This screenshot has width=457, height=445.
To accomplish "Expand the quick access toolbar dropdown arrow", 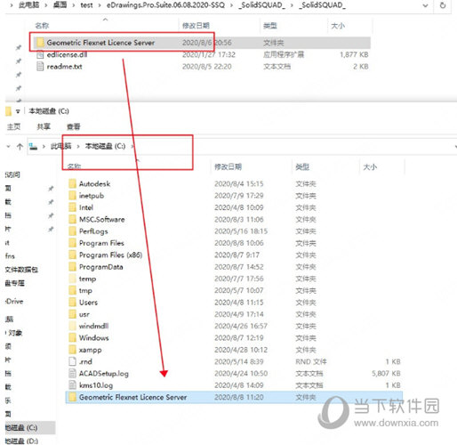I will tap(18, 111).
